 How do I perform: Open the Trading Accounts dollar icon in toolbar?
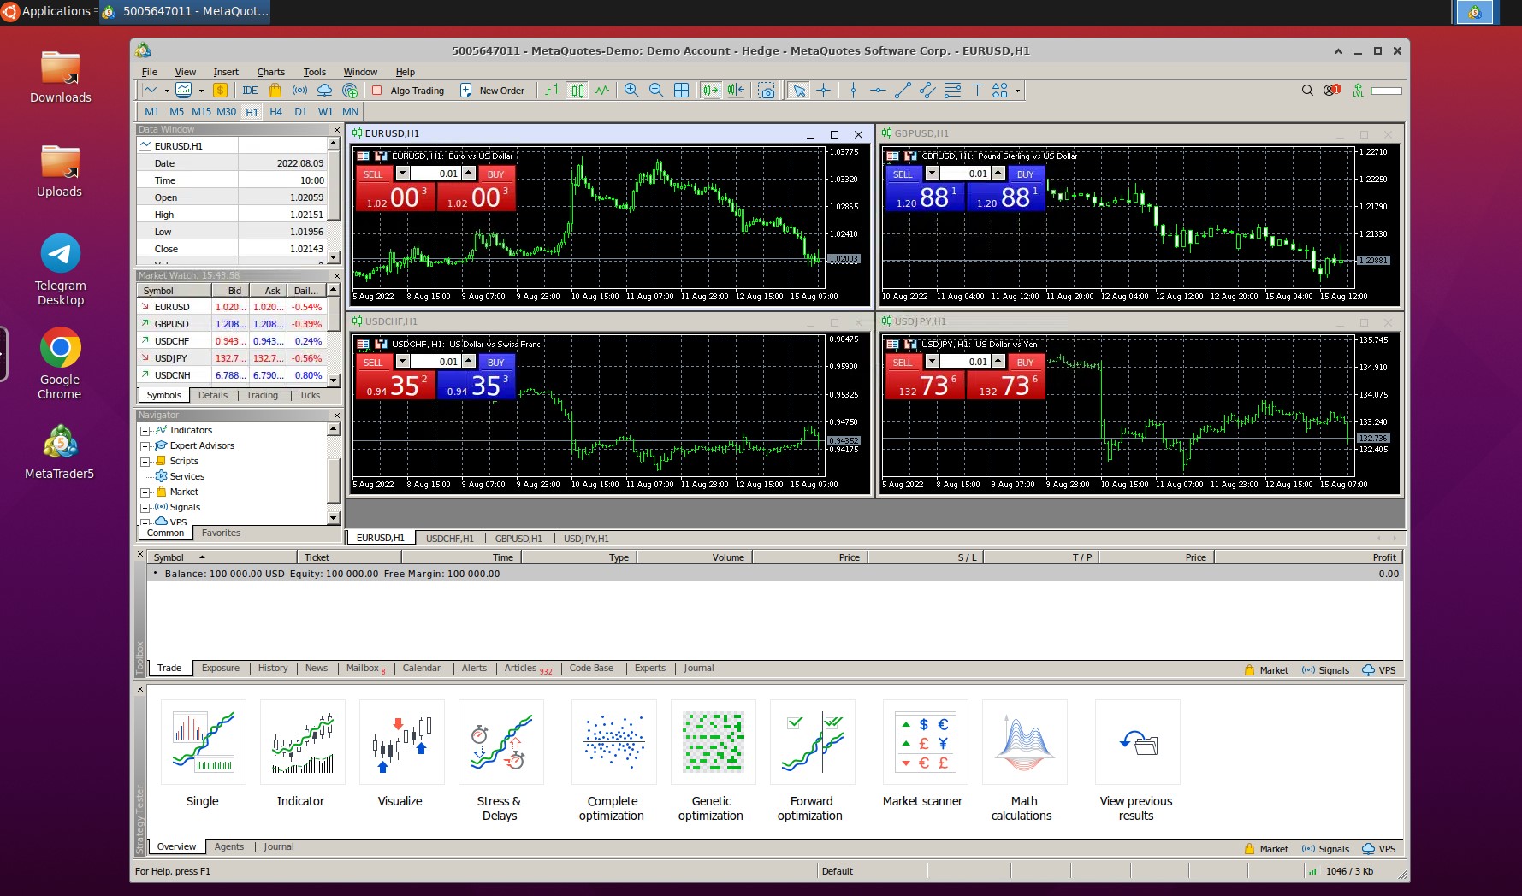220,91
